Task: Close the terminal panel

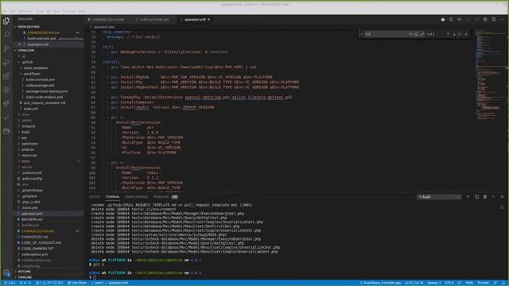Action: tap(502, 196)
